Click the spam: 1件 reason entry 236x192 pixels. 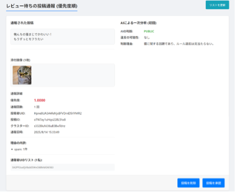click(21, 149)
